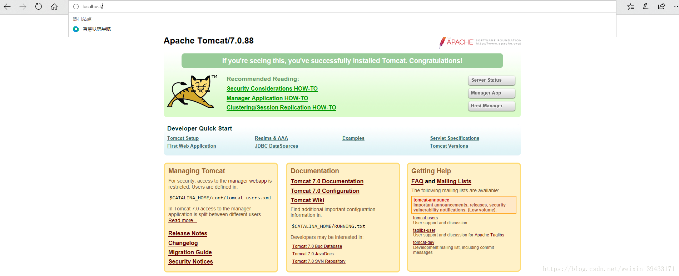Open Security Notices link
The width and height of the screenshot is (679, 276).
point(191,262)
